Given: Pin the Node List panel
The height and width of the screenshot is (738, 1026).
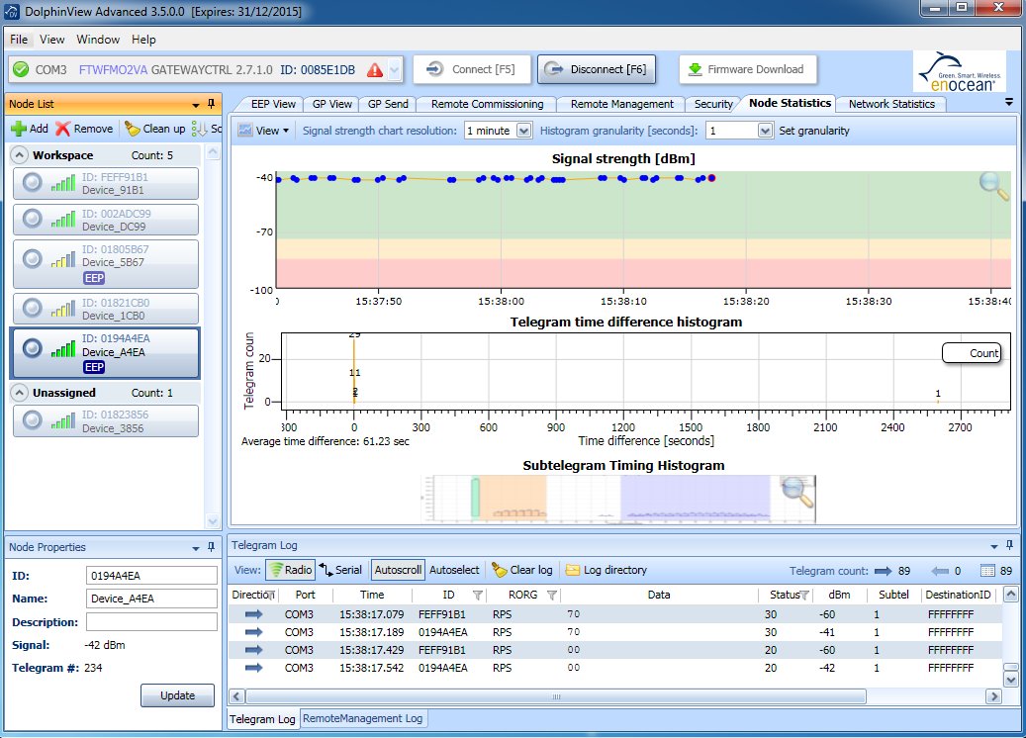Looking at the screenshot, I should [211, 104].
